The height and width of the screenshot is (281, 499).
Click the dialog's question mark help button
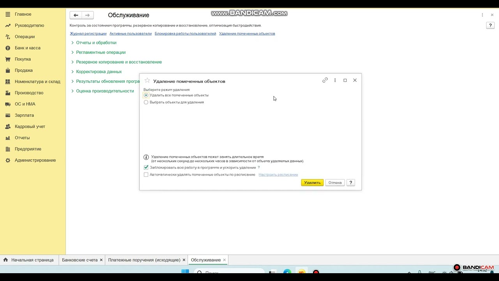pos(350,183)
